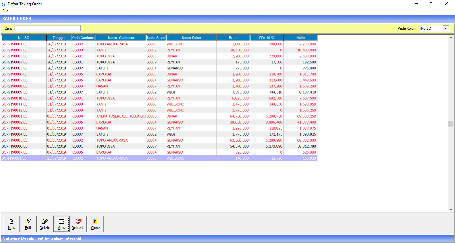This screenshot has width=455, height=243.
Task: Click the app icon in title bar
Action: 4,4
